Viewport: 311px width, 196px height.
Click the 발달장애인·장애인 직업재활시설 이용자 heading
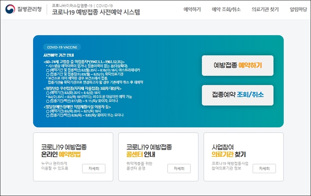pyautogui.click(x=77, y=107)
